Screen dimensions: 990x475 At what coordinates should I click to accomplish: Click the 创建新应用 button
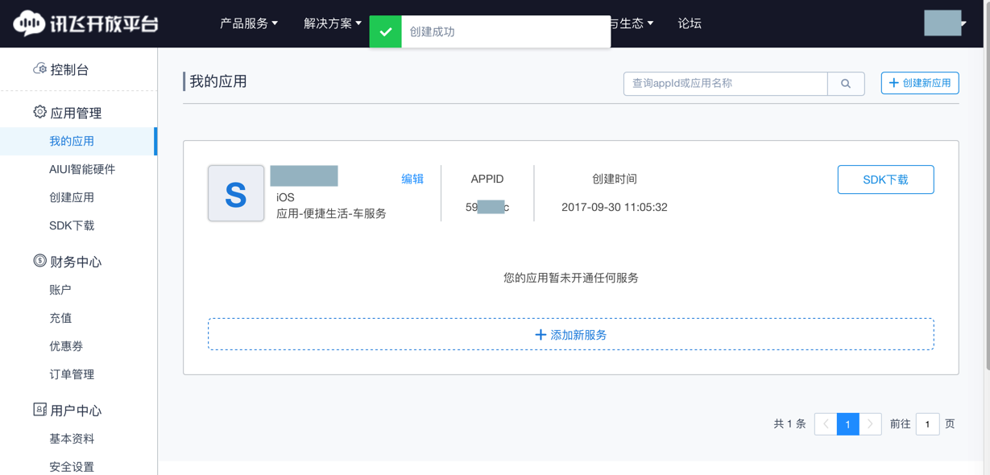pyautogui.click(x=920, y=83)
